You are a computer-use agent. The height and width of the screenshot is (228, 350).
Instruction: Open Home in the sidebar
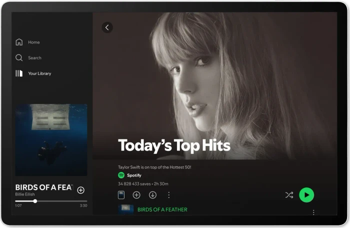pos(27,42)
